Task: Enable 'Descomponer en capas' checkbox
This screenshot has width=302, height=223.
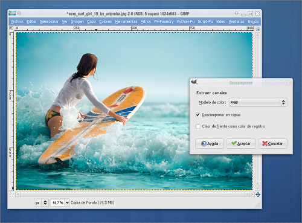Action: [x=198, y=115]
